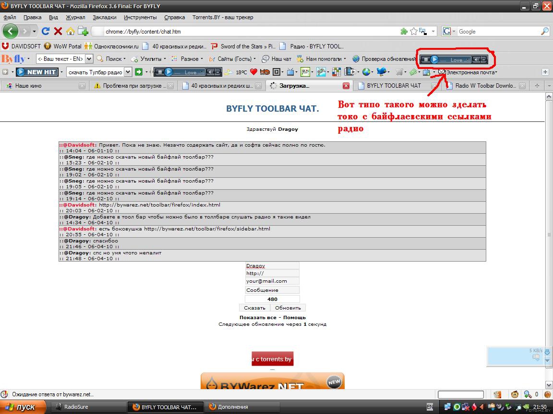Click the address bar showing chrome://byfly/content/chat.htm

pyautogui.click(x=247, y=31)
